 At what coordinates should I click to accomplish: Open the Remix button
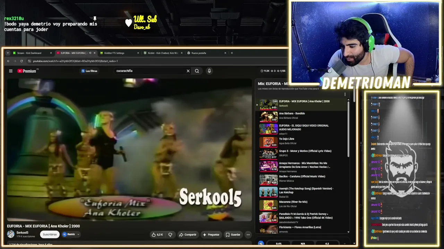click(x=69, y=234)
